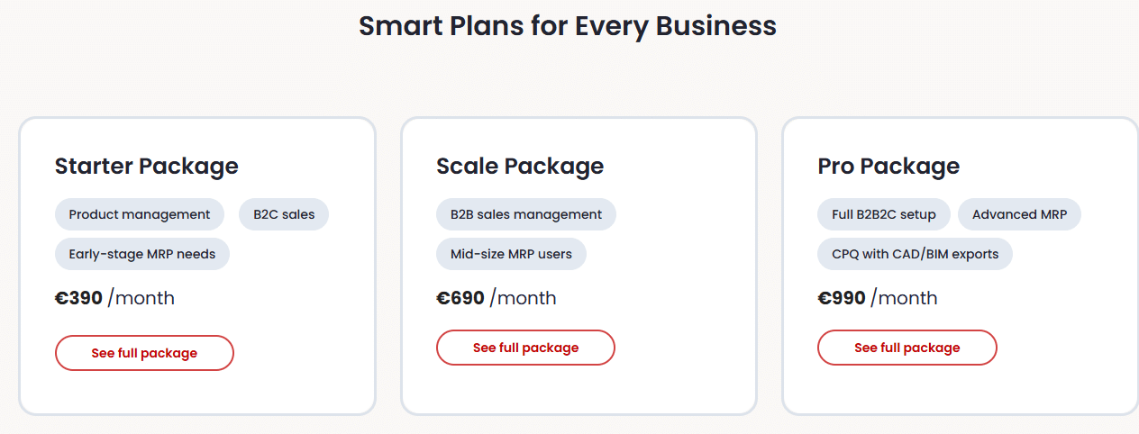Click the Pro Package heading
1139x434 pixels.
click(x=888, y=167)
